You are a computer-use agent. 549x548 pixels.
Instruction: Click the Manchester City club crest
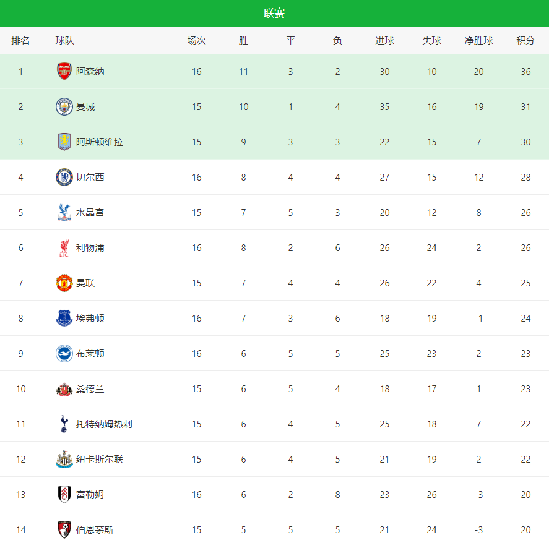(64, 107)
